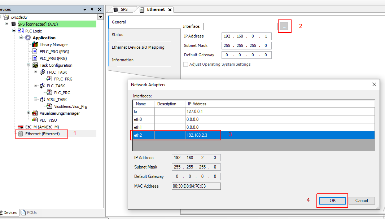Select the lo interface row

[254, 111]
